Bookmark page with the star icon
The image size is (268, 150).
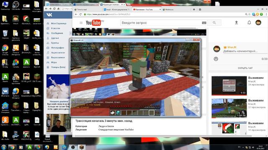[x=250, y=15]
